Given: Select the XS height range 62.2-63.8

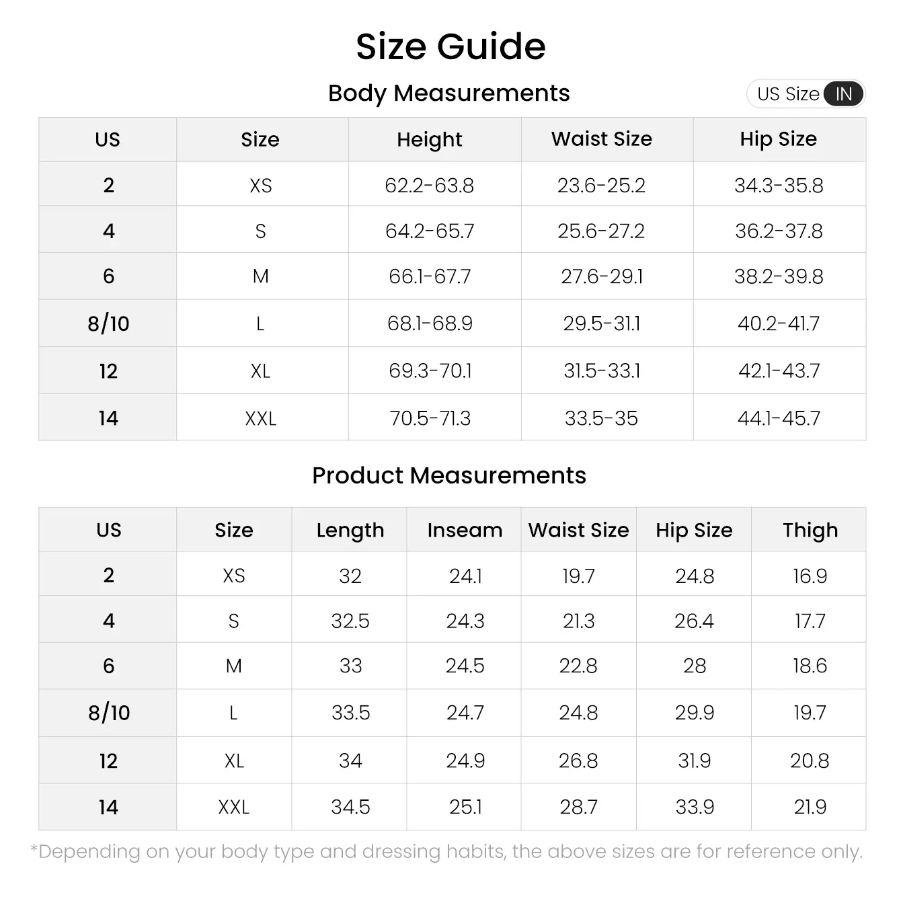Looking at the screenshot, I should click(x=430, y=185).
